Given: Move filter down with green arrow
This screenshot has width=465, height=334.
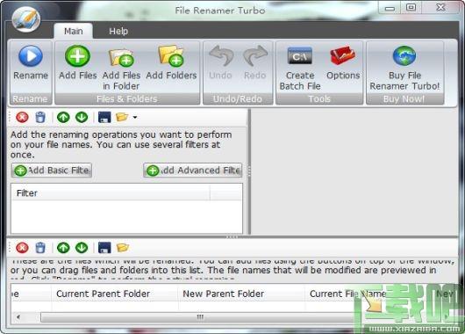Looking at the screenshot, I should (82, 117).
